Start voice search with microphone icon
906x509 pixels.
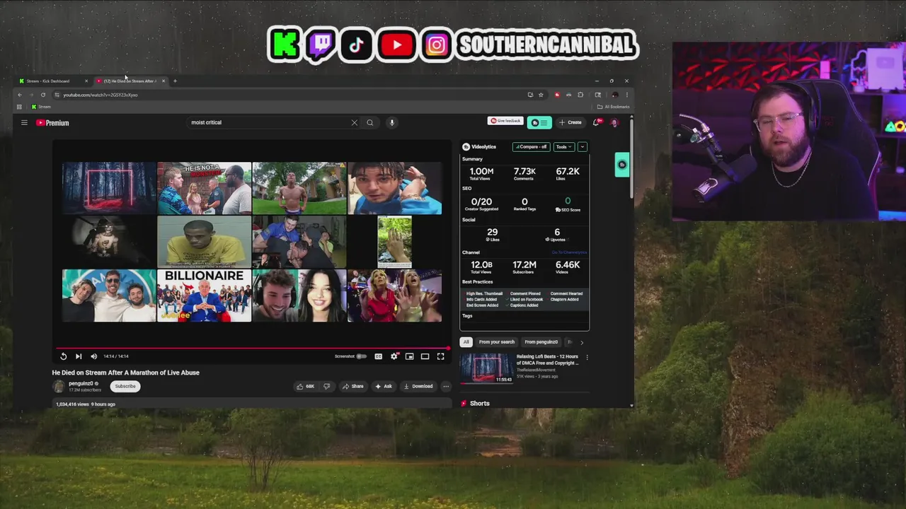(391, 122)
